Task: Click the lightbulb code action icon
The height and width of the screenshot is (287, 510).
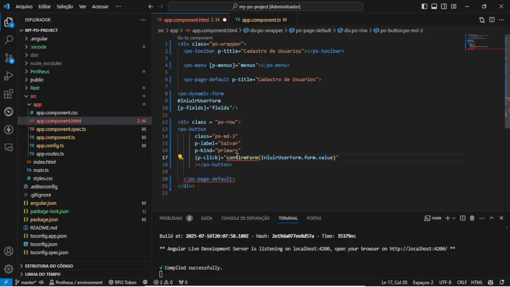Action: 180,157
